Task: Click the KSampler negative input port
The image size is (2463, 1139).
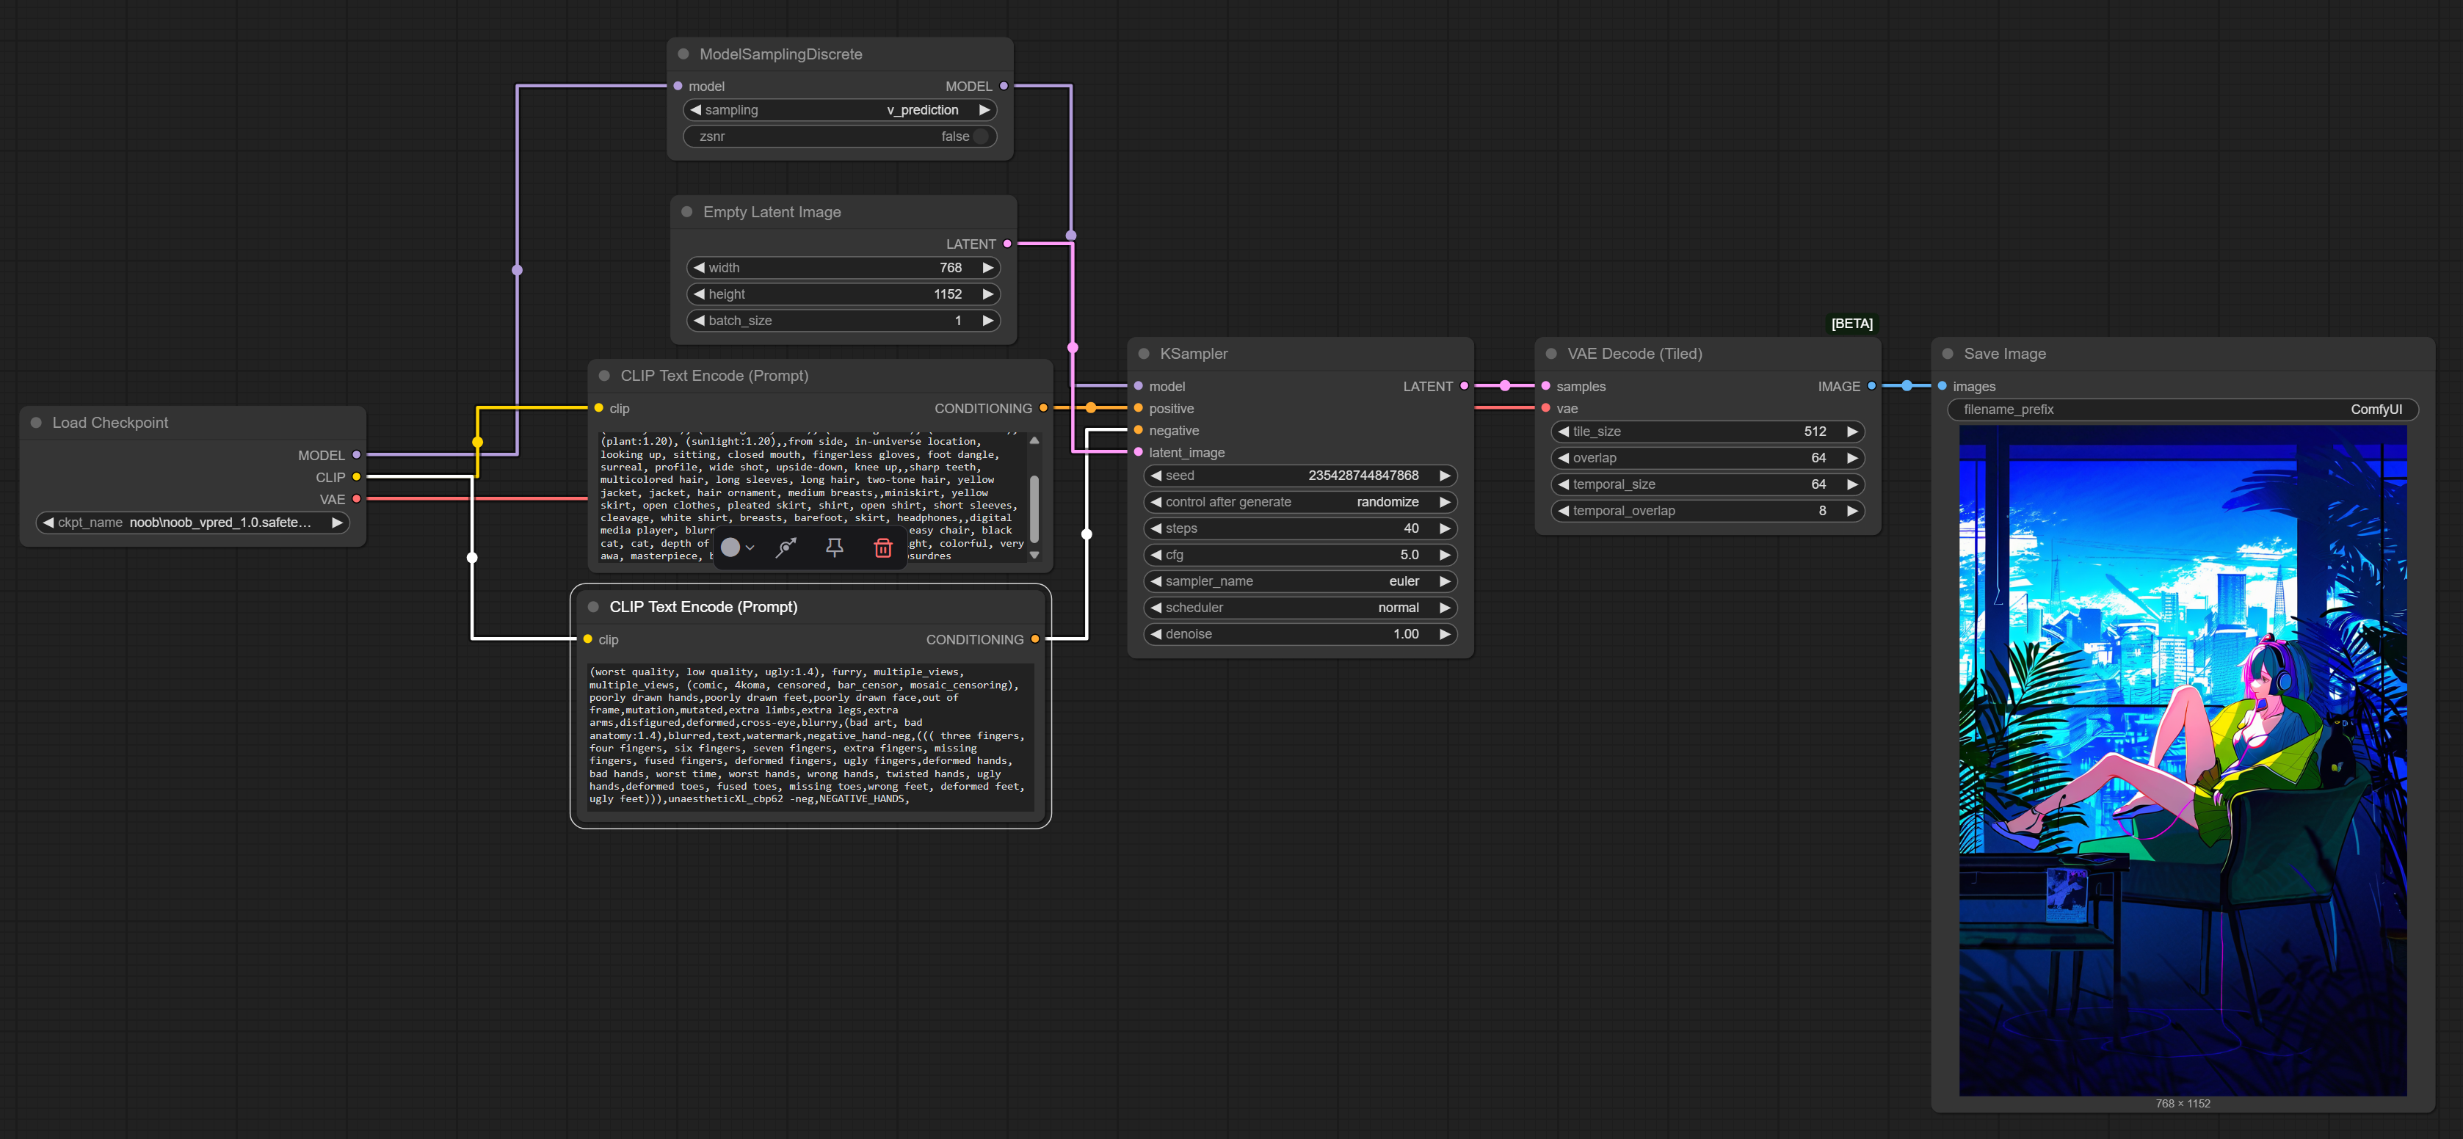Action: [1139, 430]
